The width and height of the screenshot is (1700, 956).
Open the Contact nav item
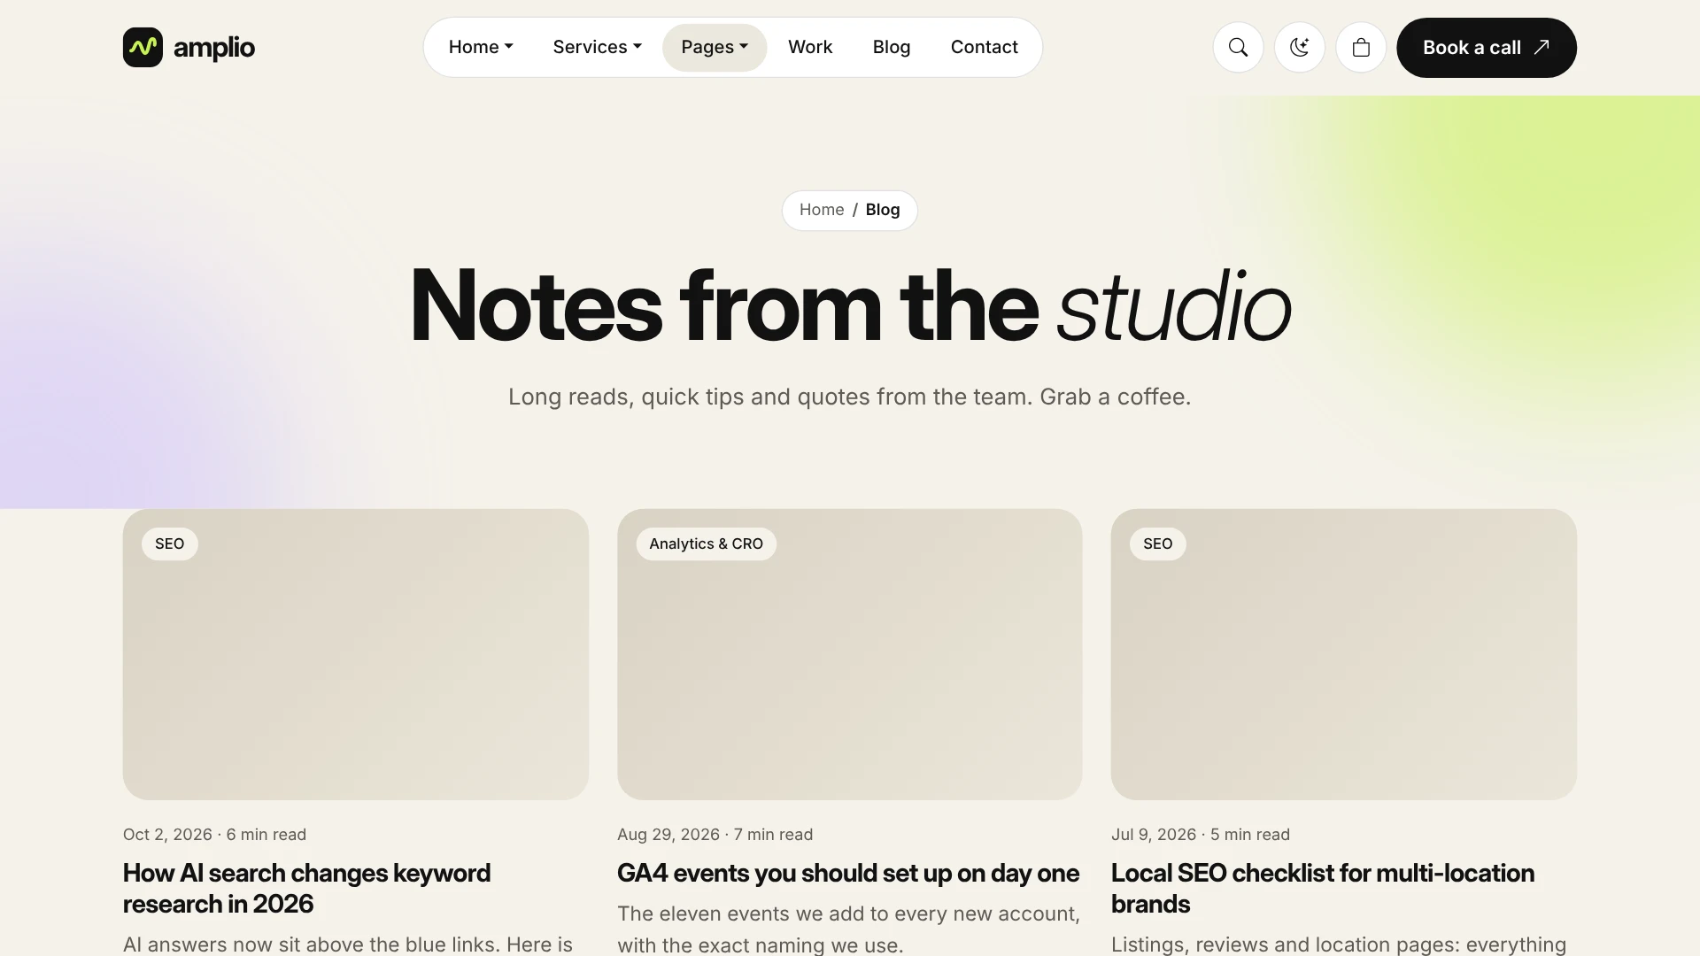[984, 47]
